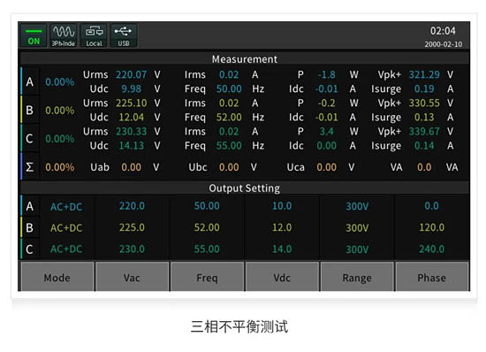Select phase B Vpk+ reading 330.55
486x352 pixels.
pyautogui.click(x=424, y=103)
